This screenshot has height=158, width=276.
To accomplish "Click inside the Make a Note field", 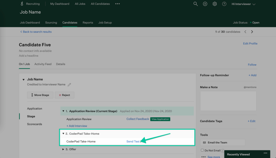I will (228, 101).
